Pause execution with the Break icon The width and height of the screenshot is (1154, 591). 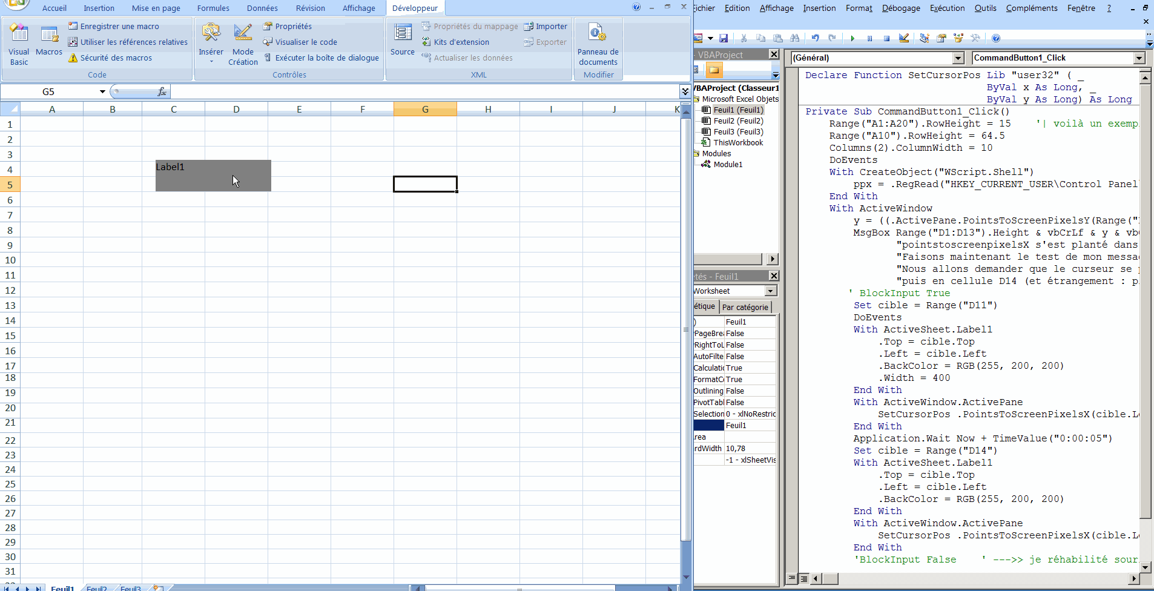[x=869, y=38]
